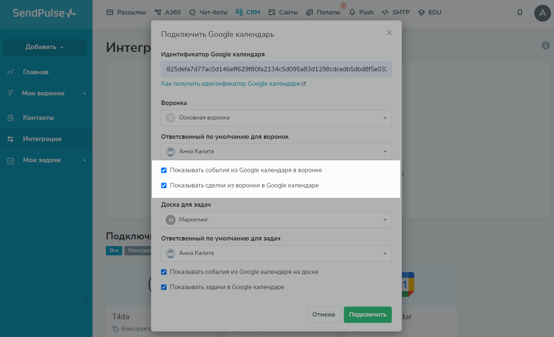Image resolution: width=554 pixels, height=337 pixels.
Task: Click the Интеграции arrows icon
Action: pos(10,139)
